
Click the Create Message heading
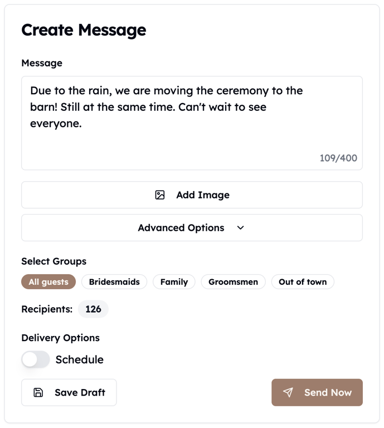click(x=84, y=30)
